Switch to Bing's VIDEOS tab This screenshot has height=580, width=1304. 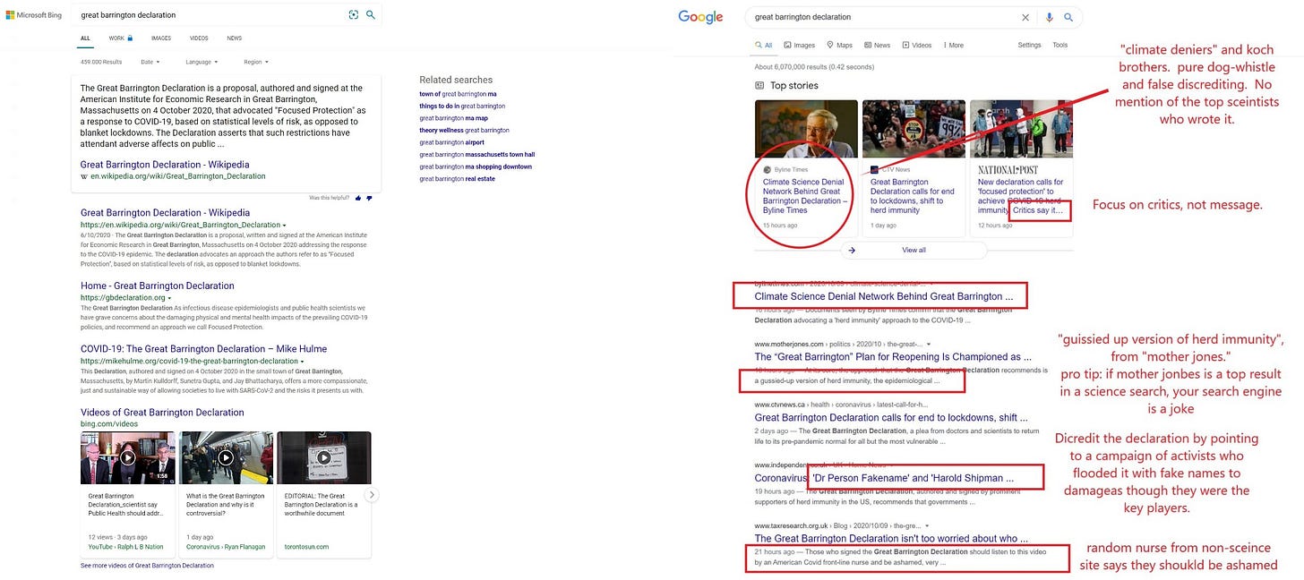199,38
